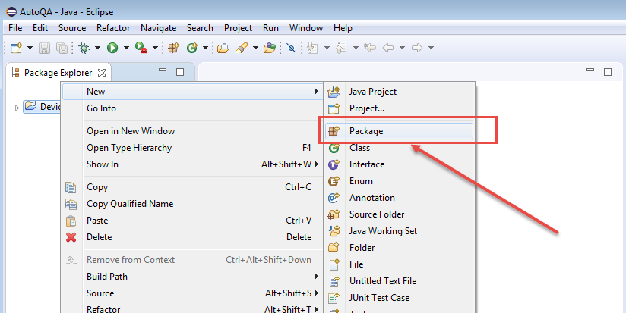Viewport: 626px width, 313px height.
Task: Choose Open Type Hierarchy
Action: tap(192, 148)
